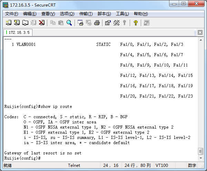Click the Disconnect session icon
Screen dimensions: 207x171
click(x=42, y=23)
